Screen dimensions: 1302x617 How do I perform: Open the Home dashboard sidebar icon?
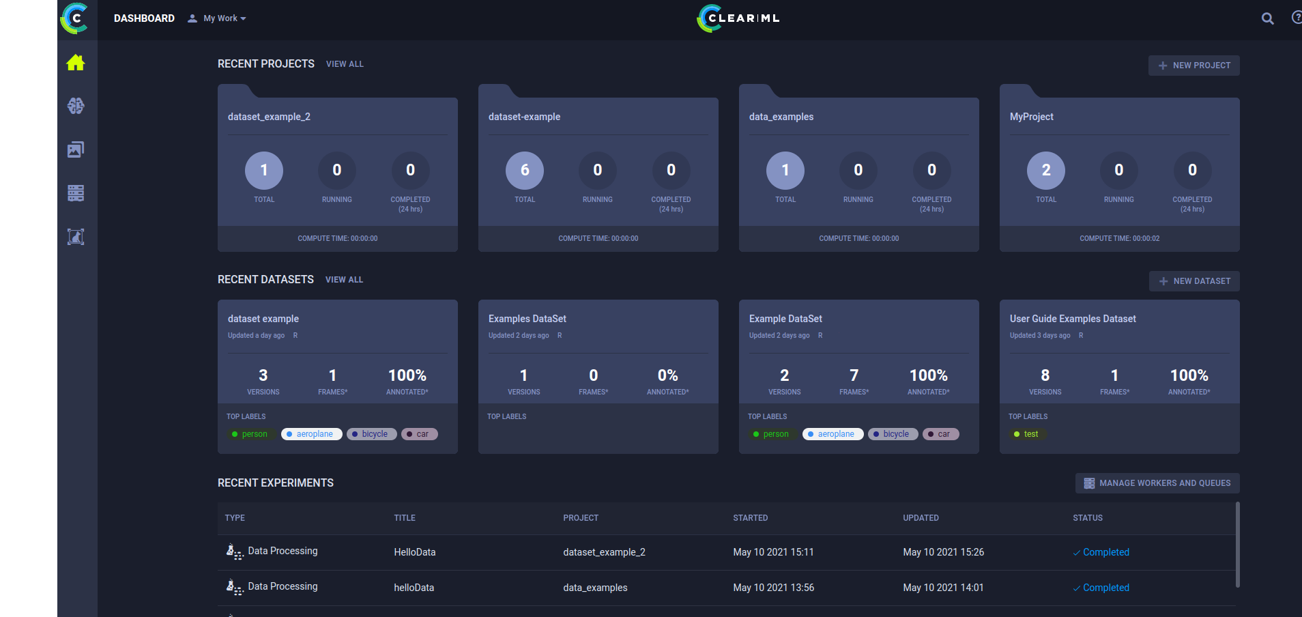pos(76,63)
